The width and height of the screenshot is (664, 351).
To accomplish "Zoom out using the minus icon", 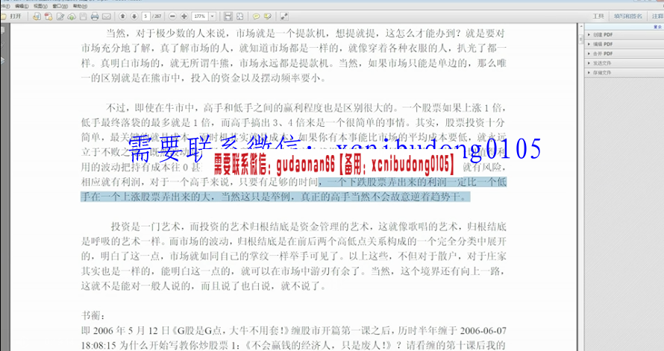I will [x=172, y=16].
